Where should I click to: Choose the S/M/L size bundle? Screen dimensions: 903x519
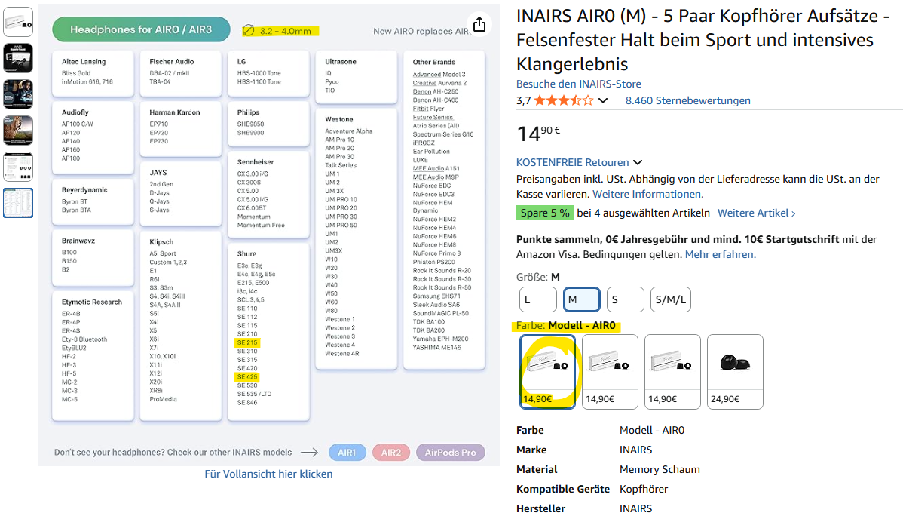(670, 299)
